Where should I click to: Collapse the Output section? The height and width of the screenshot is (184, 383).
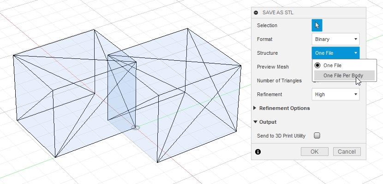(x=256, y=122)
